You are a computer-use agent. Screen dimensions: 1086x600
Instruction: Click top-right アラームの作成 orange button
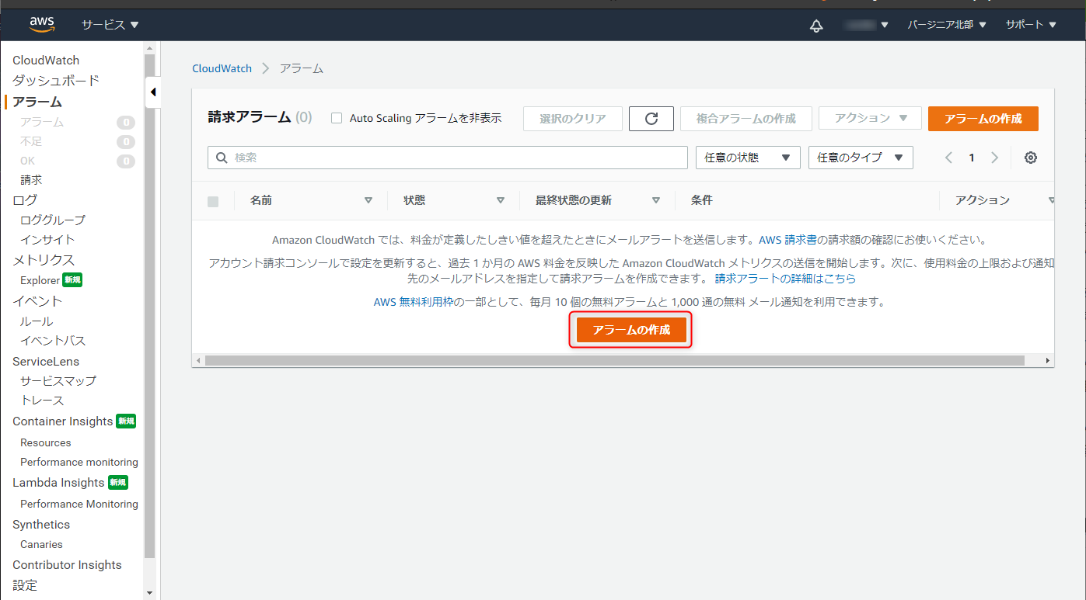983,119
